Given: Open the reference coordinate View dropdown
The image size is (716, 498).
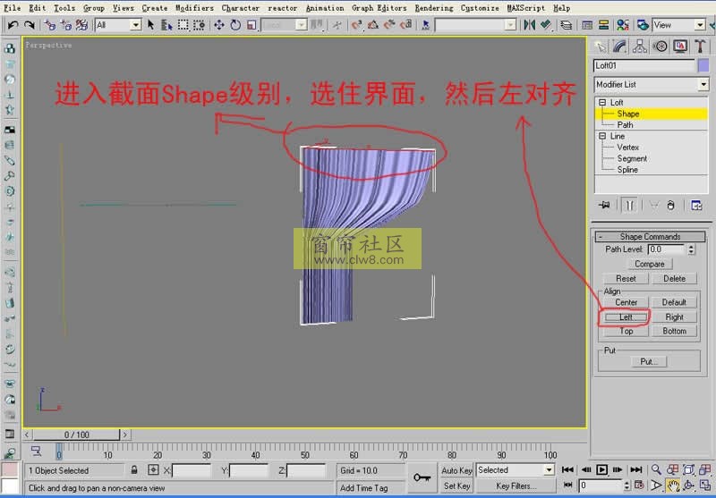Looking at the screenshot, I should 679,25.
